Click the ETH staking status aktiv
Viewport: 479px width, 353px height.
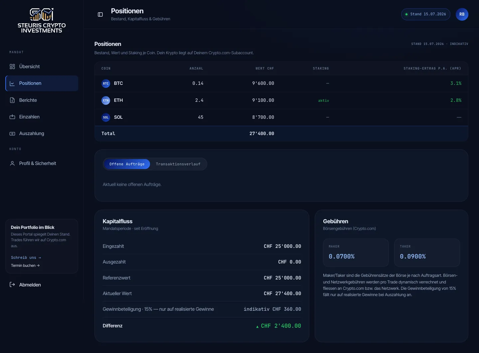coord(323,100)
